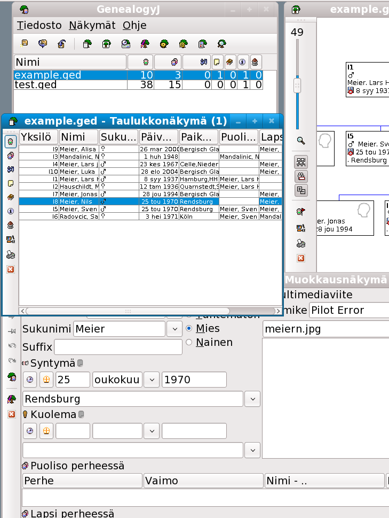Select the notes icon in table sidebar
Screen dimensions: 389x518
click(10, 183)
